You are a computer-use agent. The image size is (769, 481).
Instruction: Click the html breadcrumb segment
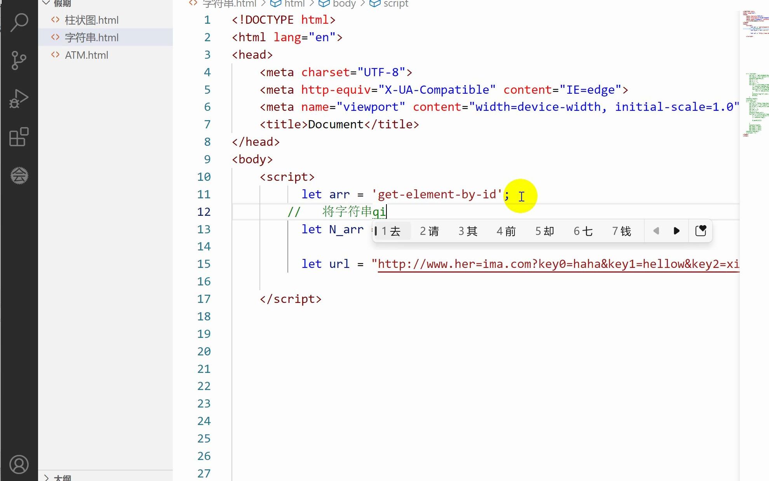[x=294, y=3]
